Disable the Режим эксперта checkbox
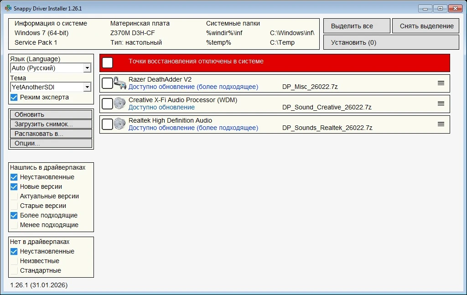The height and width of the screenshot is (295, 467). tap(14, 97)
